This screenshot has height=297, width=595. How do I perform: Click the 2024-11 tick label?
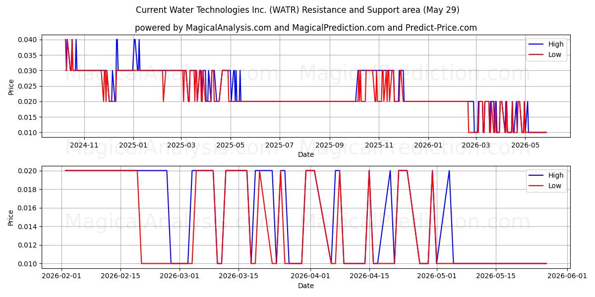(x=84, y=145)
